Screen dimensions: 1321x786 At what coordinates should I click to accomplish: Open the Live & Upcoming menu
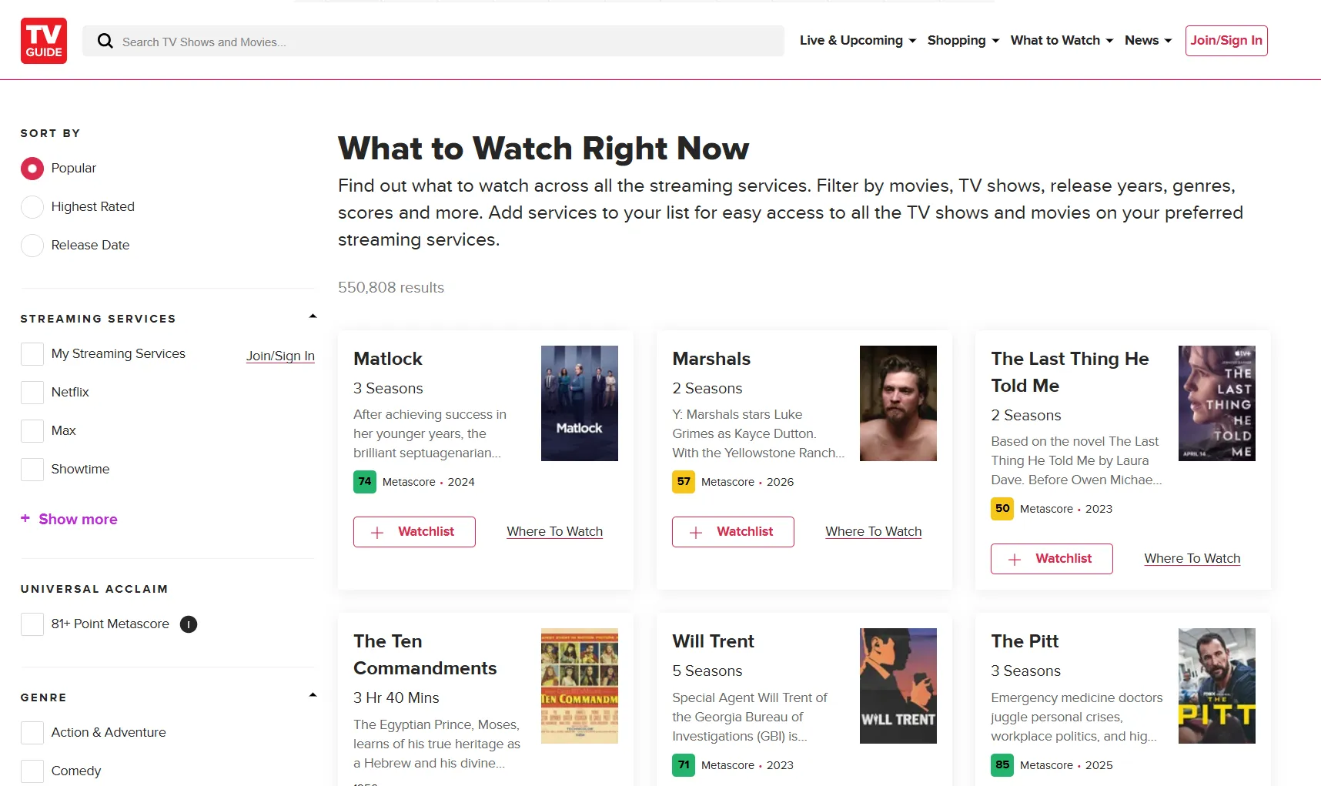[x=855, y=40]
